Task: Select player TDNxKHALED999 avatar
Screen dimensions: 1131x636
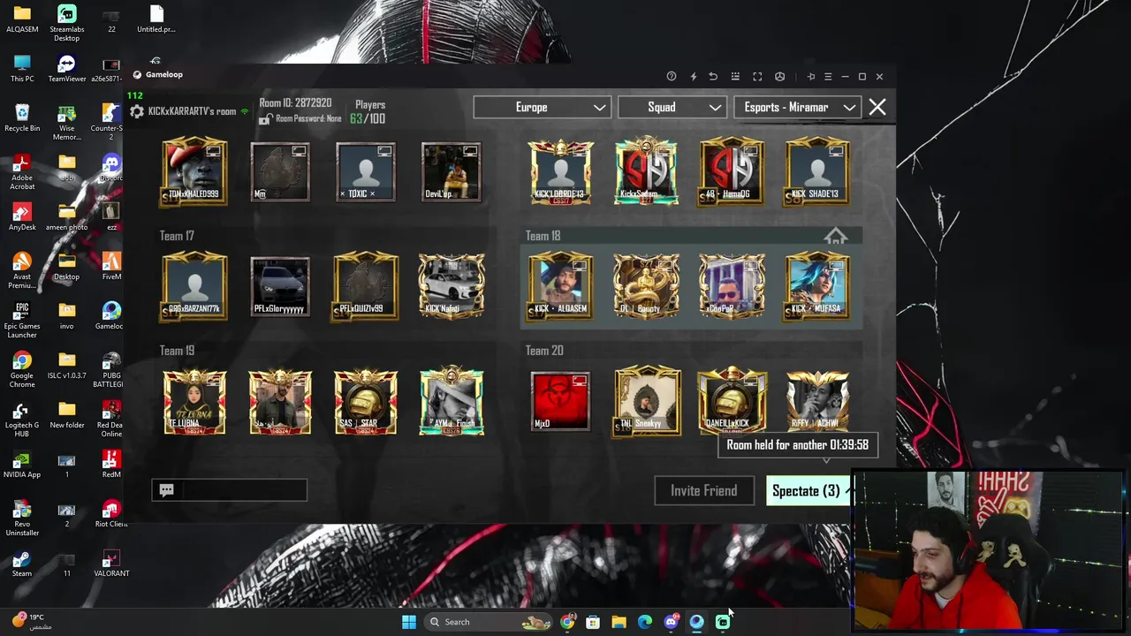Action: click(x=194, y=171)
